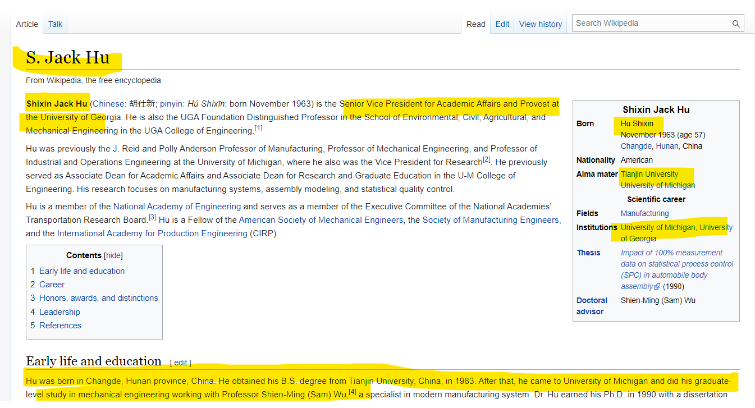Click Changde link in infobox

tap(636, 146)
